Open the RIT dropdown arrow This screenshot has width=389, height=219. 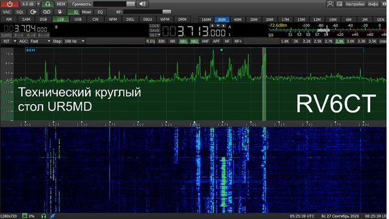[15, 41]
